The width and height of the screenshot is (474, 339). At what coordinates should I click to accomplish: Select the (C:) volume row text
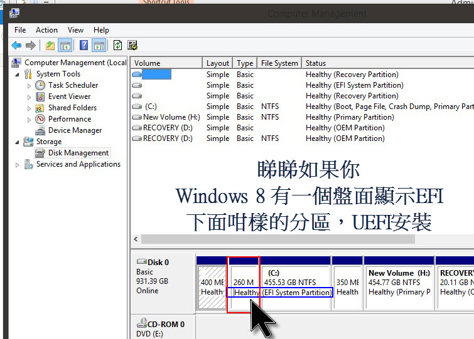tap(151, 107)
